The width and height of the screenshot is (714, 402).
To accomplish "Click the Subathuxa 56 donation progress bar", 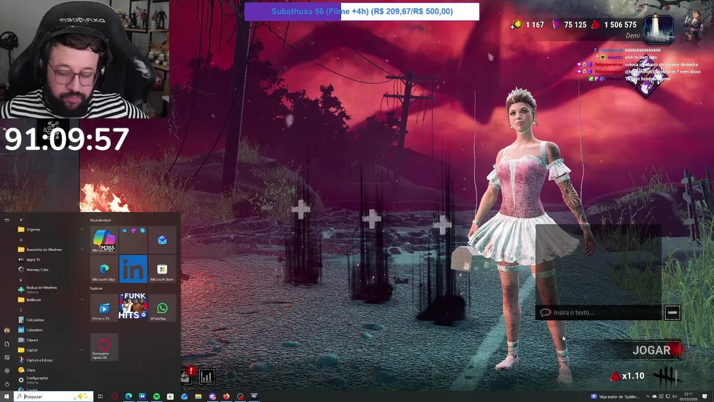I will coord(361,12).
